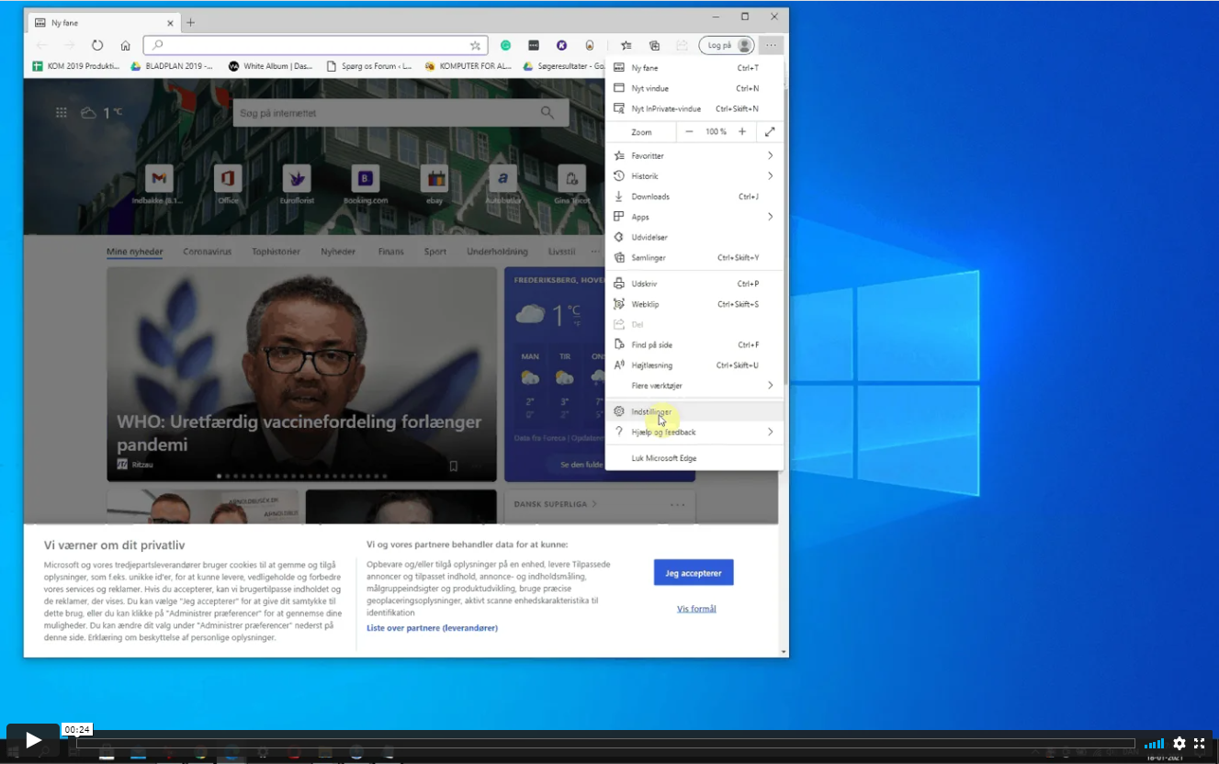Expand the Favoritter submenu

point(770,156)
